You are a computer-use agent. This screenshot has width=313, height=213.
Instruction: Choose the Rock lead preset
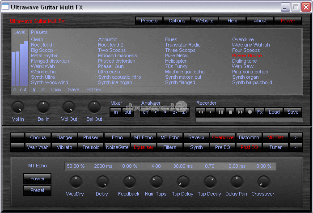point(42,45)
